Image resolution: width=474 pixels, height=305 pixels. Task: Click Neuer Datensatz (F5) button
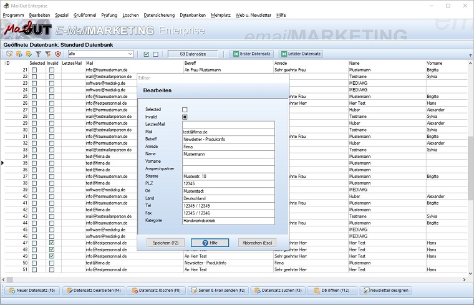(x=32, y=291)
